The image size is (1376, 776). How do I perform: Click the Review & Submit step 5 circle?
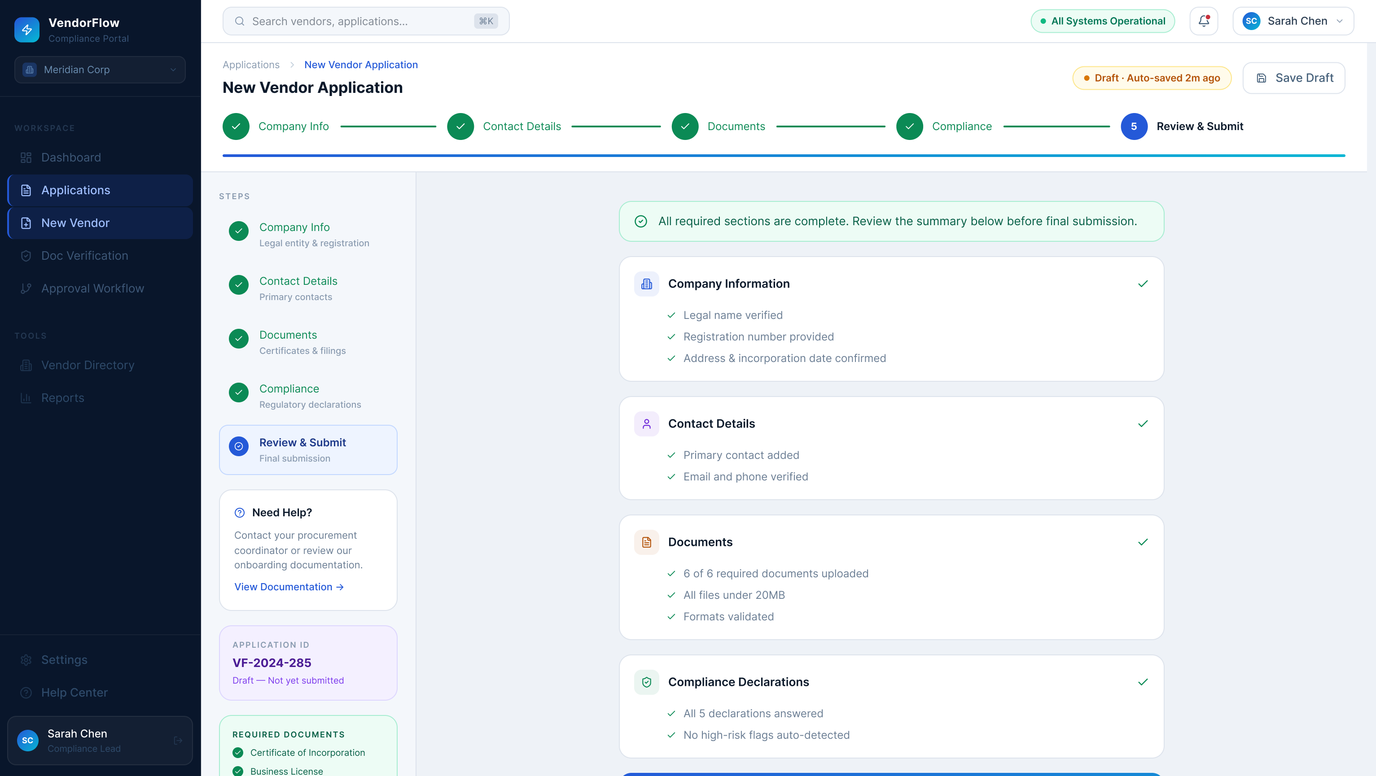[x=1134, y=126]
